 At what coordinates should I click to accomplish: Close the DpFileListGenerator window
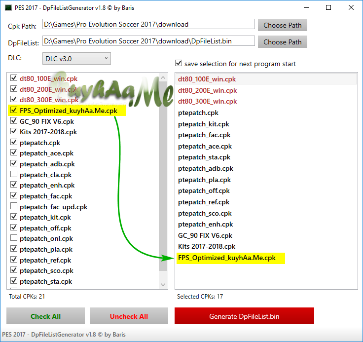pos(351,7)
